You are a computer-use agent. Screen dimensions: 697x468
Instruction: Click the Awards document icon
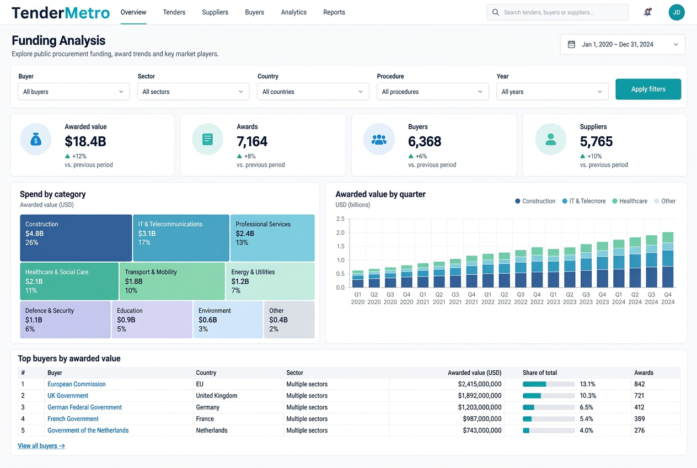click(207, 140)
